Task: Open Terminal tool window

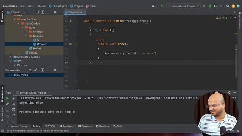Action: coord(85,126)
